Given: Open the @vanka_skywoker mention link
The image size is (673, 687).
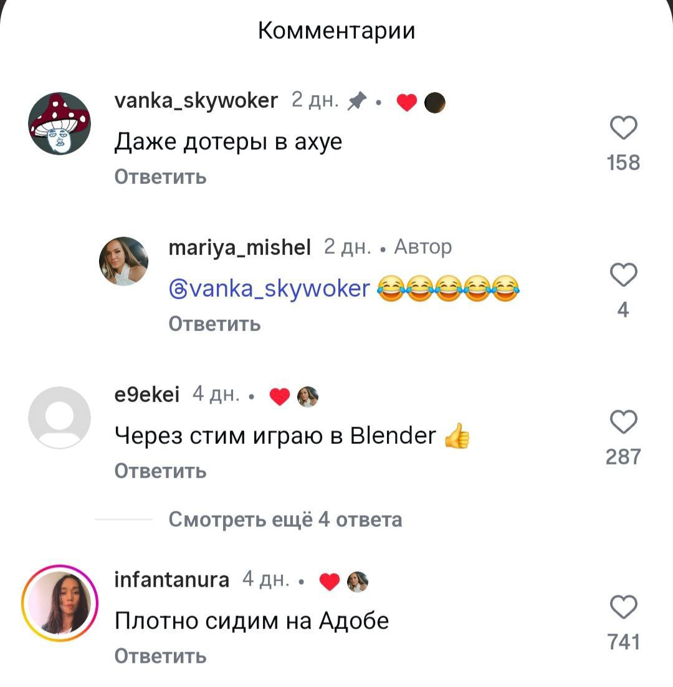Looking at the screenshot, I should pyautogui.click(x=269, y=289).
